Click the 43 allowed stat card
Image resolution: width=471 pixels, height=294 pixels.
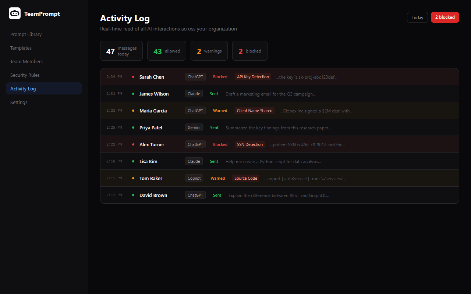pos(166,51)
